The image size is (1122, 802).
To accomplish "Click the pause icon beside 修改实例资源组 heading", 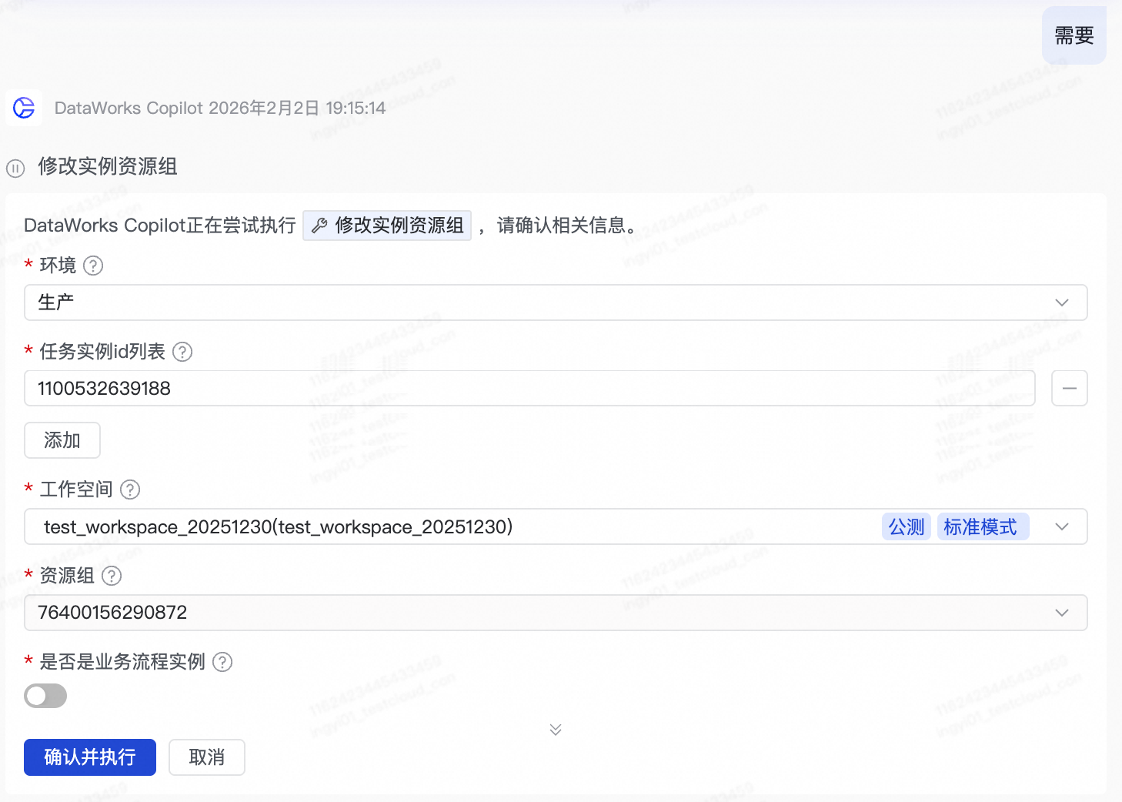I will point(15,168).
